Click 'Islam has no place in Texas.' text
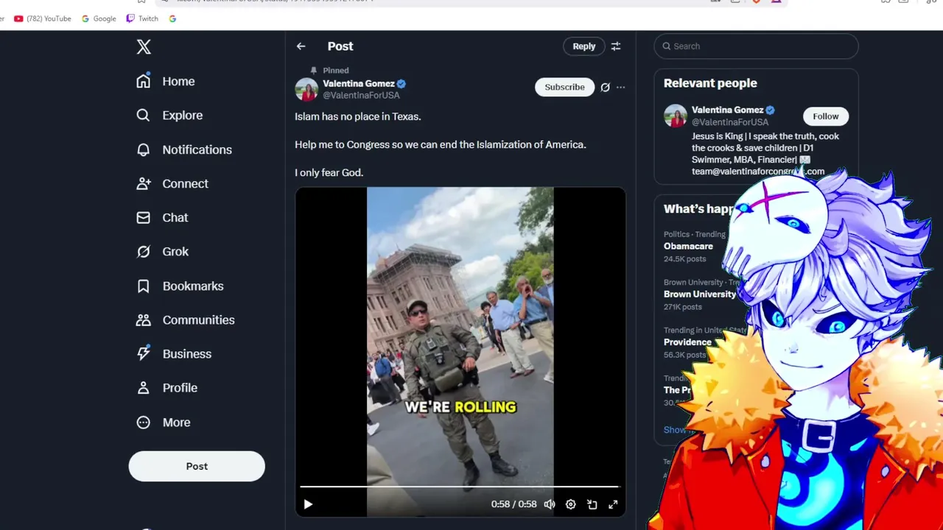The image size is (943, 530). click(357, 116)
